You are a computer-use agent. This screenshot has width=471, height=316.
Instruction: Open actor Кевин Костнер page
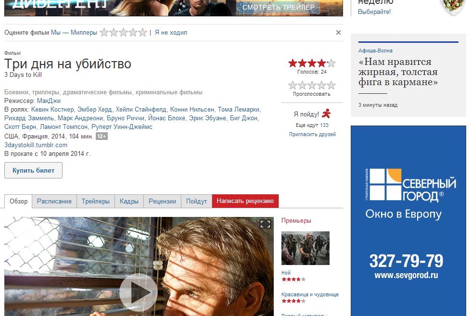52,109
